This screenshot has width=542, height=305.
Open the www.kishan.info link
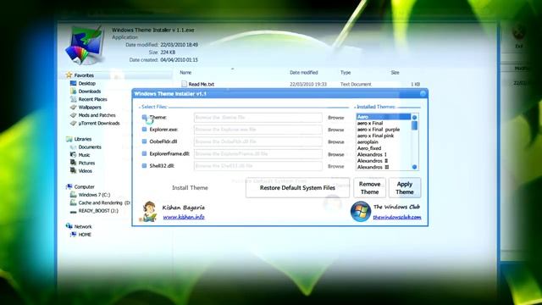pos(184,217)
